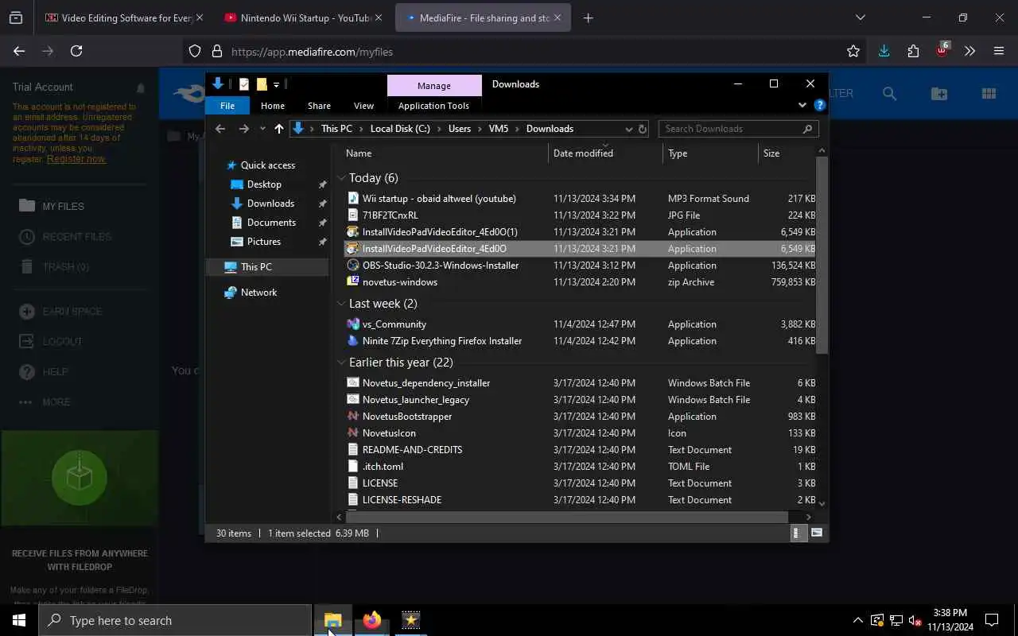The height and width of the screenshot is (636, 1018).
Task: Click MediaFire notification bell icon
Action: click(141, 87)
